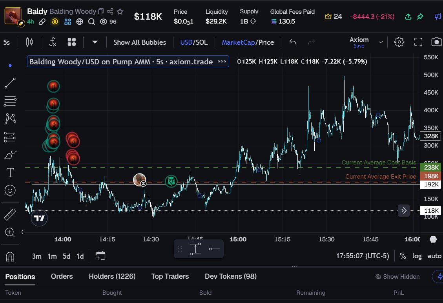443x303 pixels.
Task: Switch chart from MarketCap to Price
Action: (x=266, y=42)
